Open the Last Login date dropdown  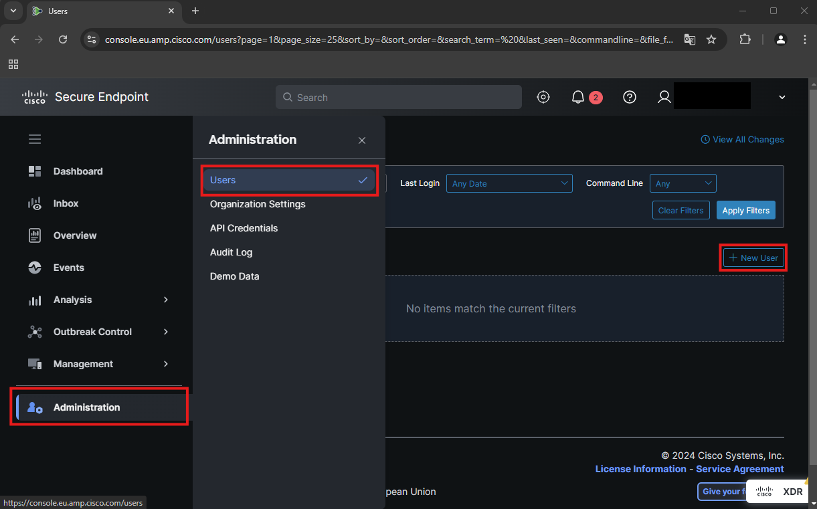(x=509, y=183)
